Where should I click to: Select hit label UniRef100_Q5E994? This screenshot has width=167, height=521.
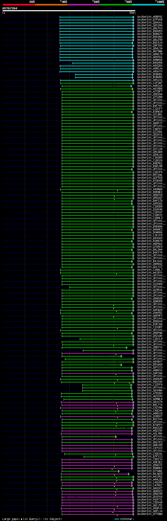pyautogui.click(x=150, y=95)
